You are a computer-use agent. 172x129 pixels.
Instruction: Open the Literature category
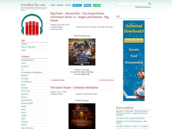point(25,122)
